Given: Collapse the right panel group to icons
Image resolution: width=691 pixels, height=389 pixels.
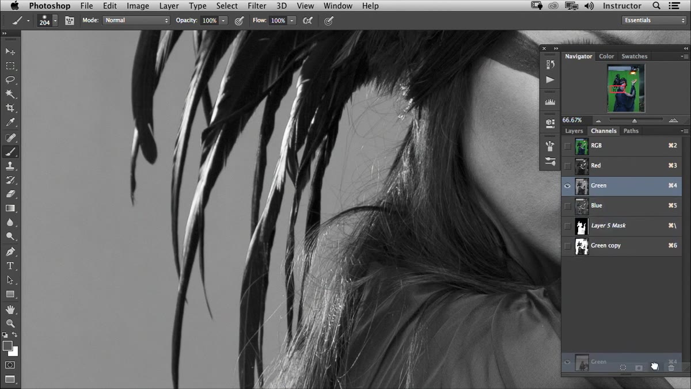Looking at the screenshot, I should (x=685, y=48).
